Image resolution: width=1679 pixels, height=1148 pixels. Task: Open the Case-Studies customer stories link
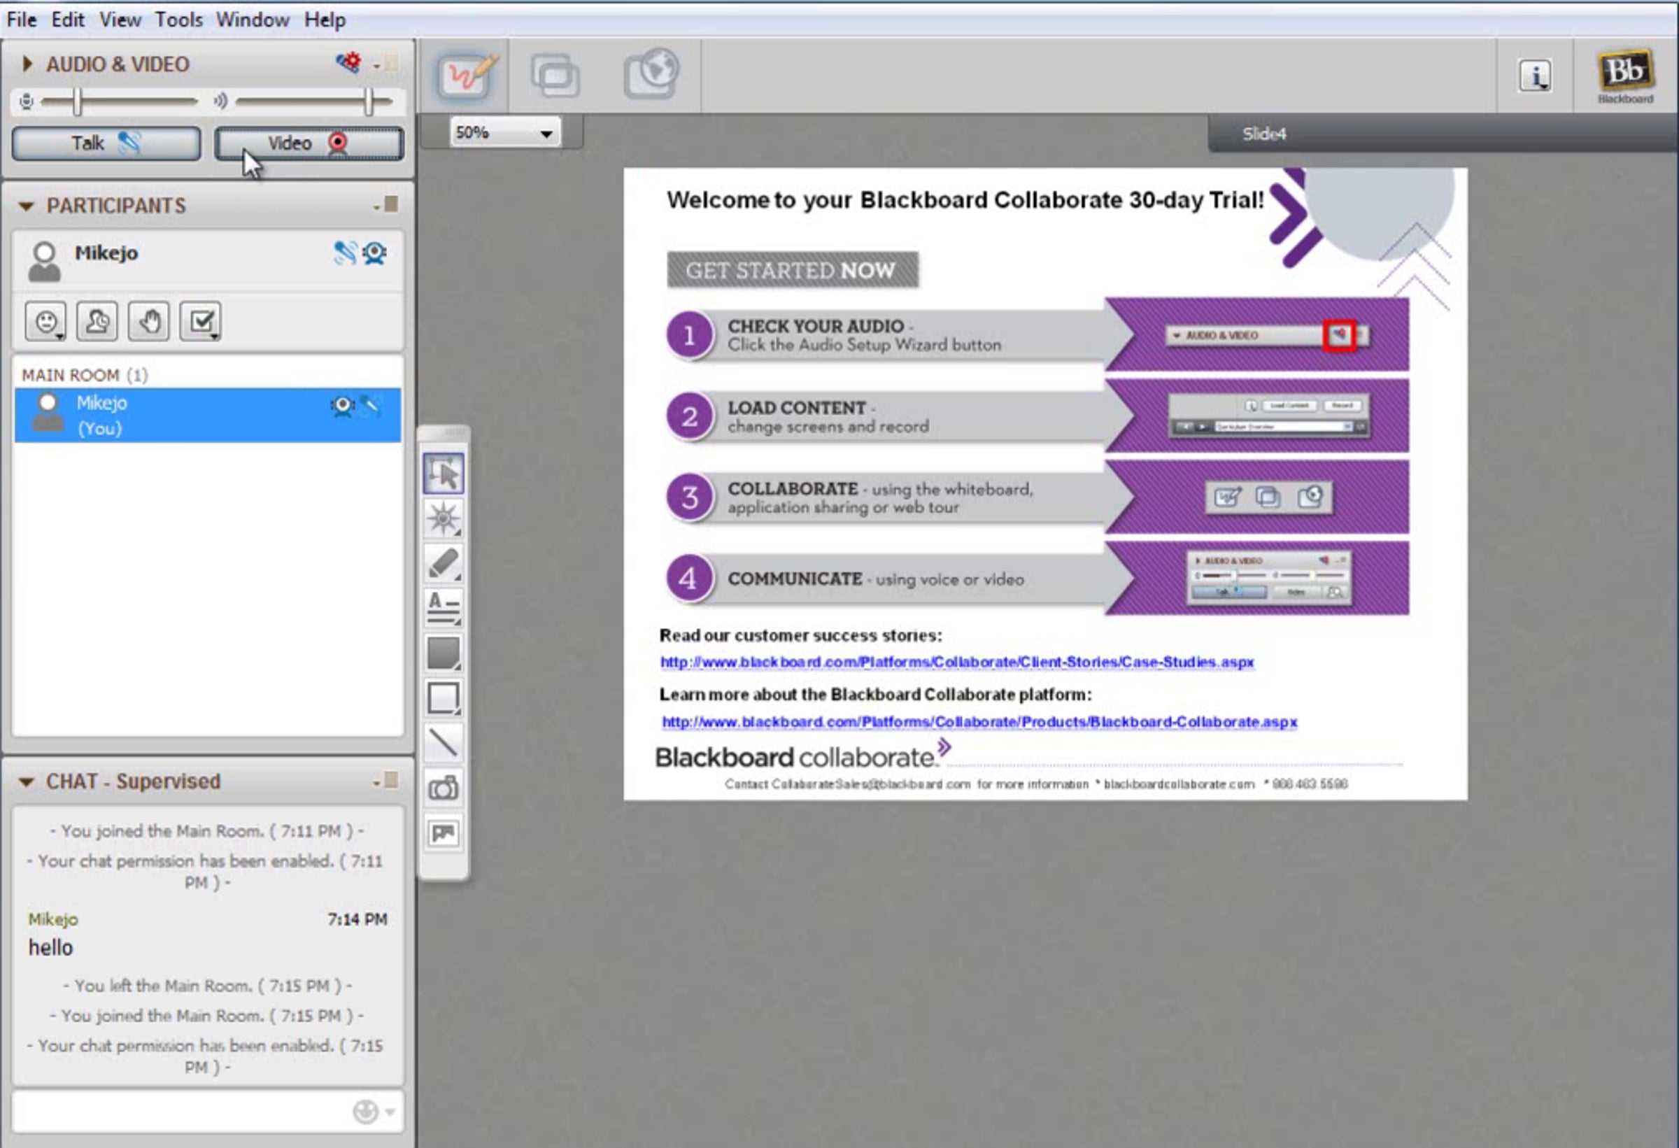(x=957, y=662)
